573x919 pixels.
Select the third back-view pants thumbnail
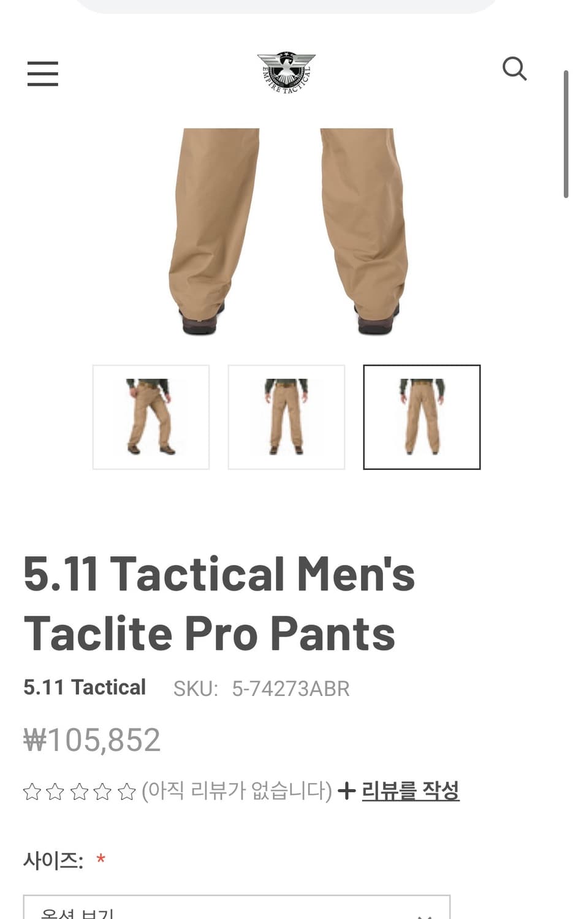click(422, 417)
